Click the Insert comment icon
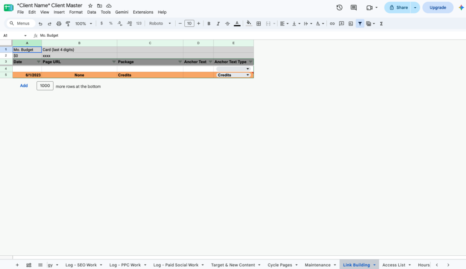The image size is (466, 269). (341, 24)
